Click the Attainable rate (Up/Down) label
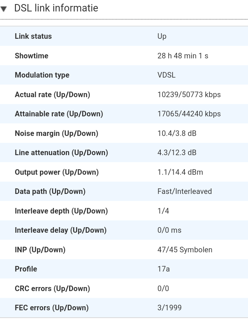248x321 pixels. point(59,114)
